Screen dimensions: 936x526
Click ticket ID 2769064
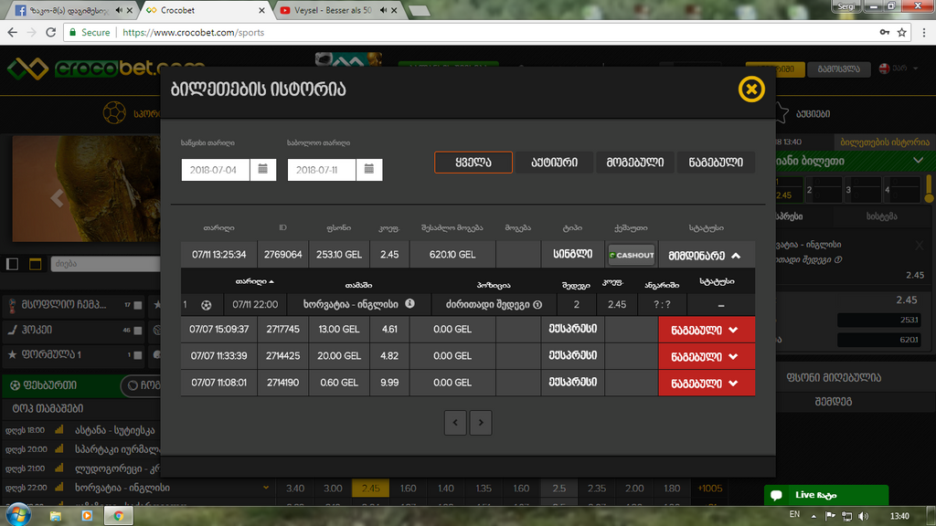coord(283,255)
